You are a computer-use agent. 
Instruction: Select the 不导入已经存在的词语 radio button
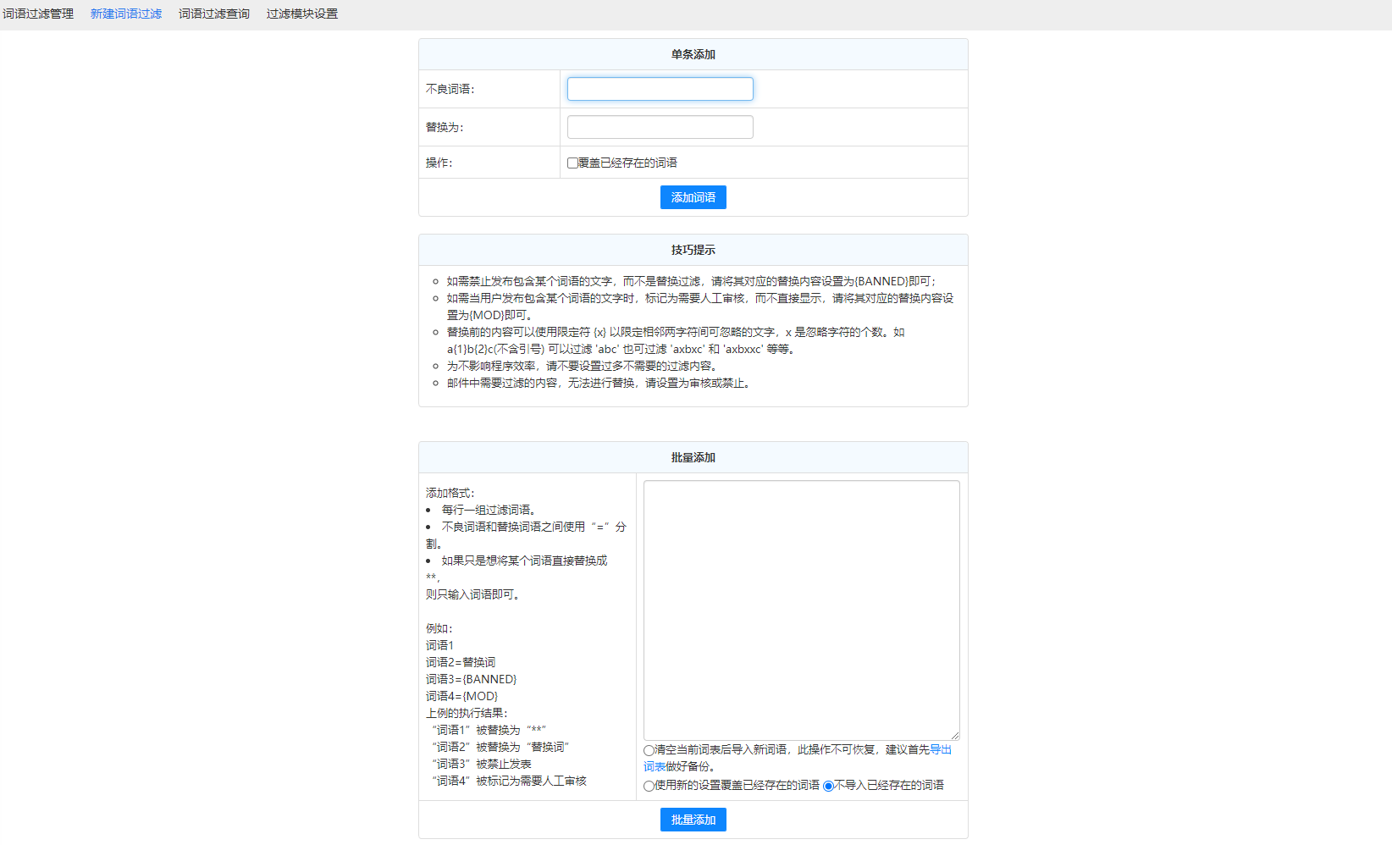[829, 786]
